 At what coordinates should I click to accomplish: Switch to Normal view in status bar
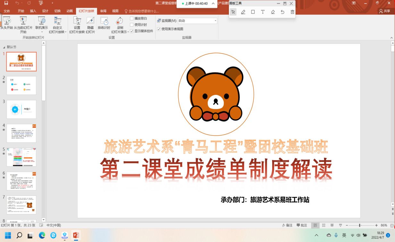pos(316,225)
